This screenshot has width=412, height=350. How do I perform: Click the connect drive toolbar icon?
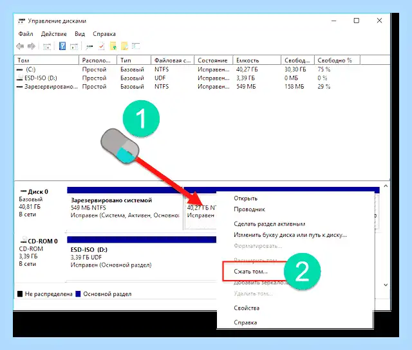click(89, 47)
